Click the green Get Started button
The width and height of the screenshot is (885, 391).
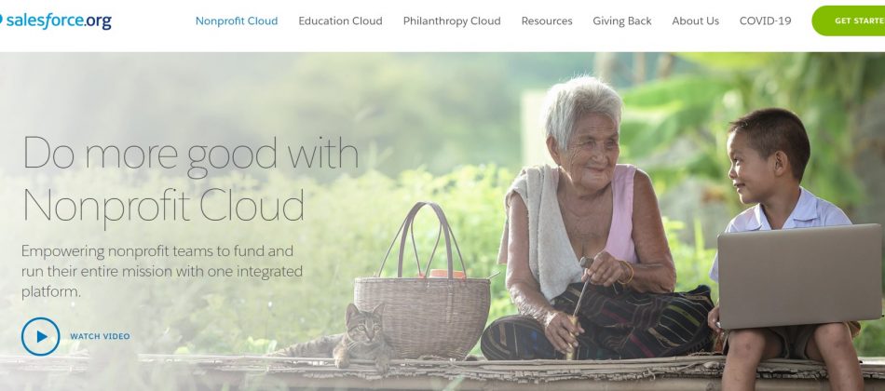[849, 20]
